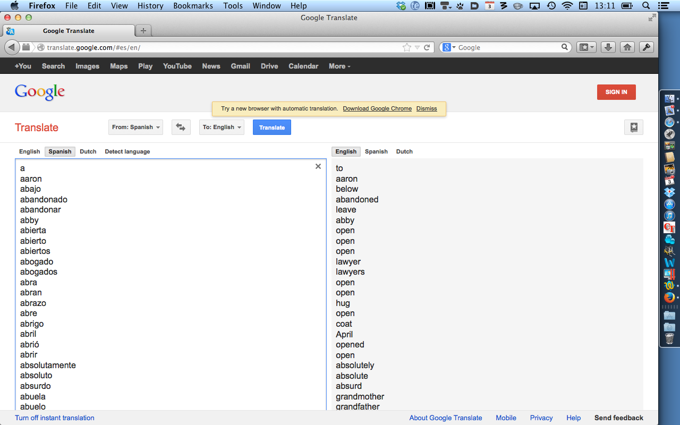The height and width of the screenshot is (425, 680).
Task: Bookmark this page with star icon
Action: [x=407, y=47]
